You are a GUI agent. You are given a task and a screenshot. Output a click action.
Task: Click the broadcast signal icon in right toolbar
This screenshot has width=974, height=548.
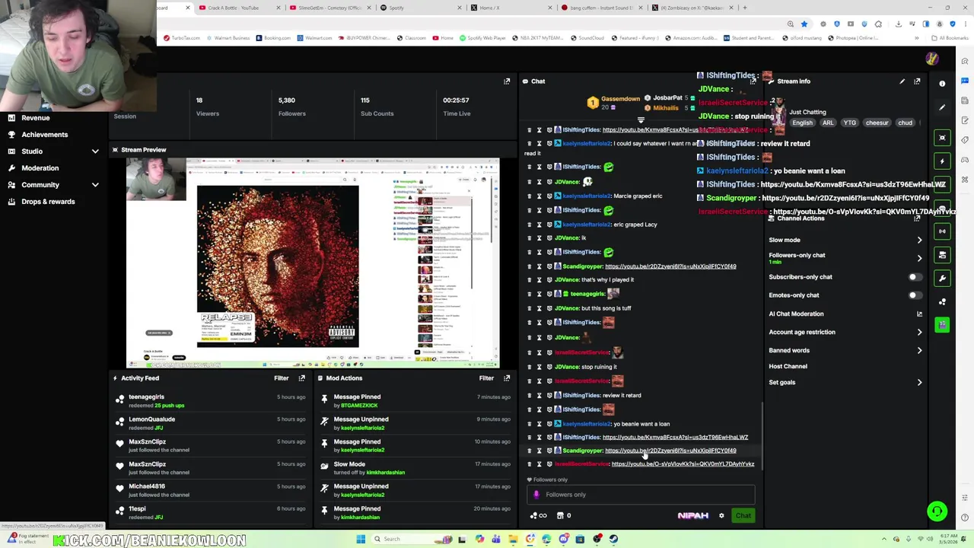click(x=942, y=231)
